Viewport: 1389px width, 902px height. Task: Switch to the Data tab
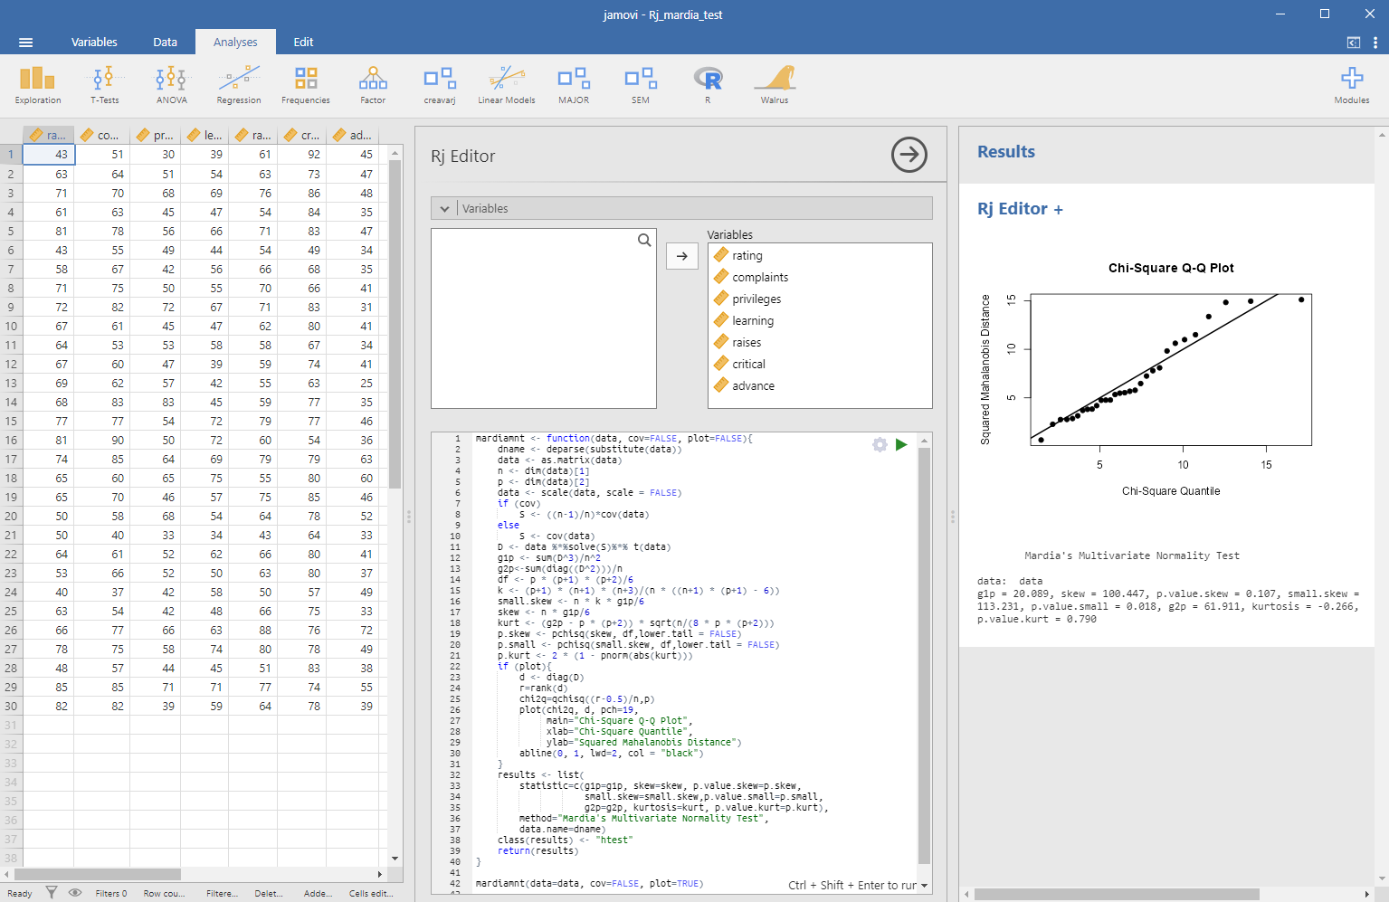pyautogui.click(x=165, y=43)
